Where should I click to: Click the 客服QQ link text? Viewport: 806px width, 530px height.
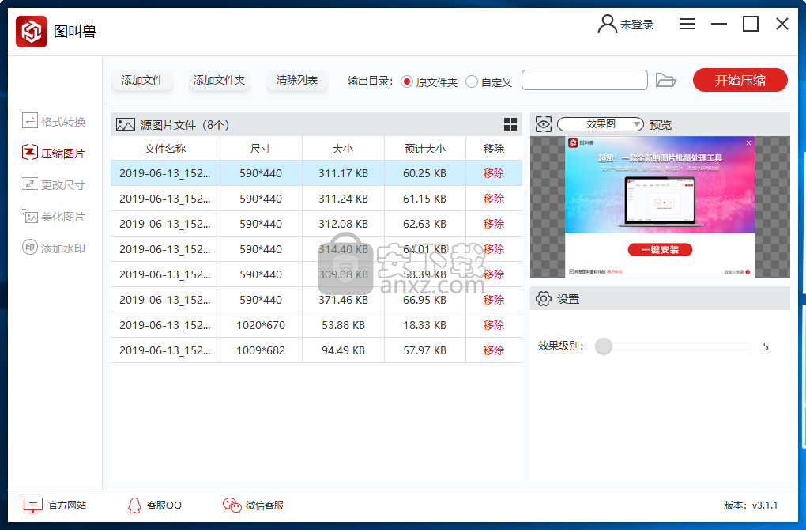[x=164, y=505]
